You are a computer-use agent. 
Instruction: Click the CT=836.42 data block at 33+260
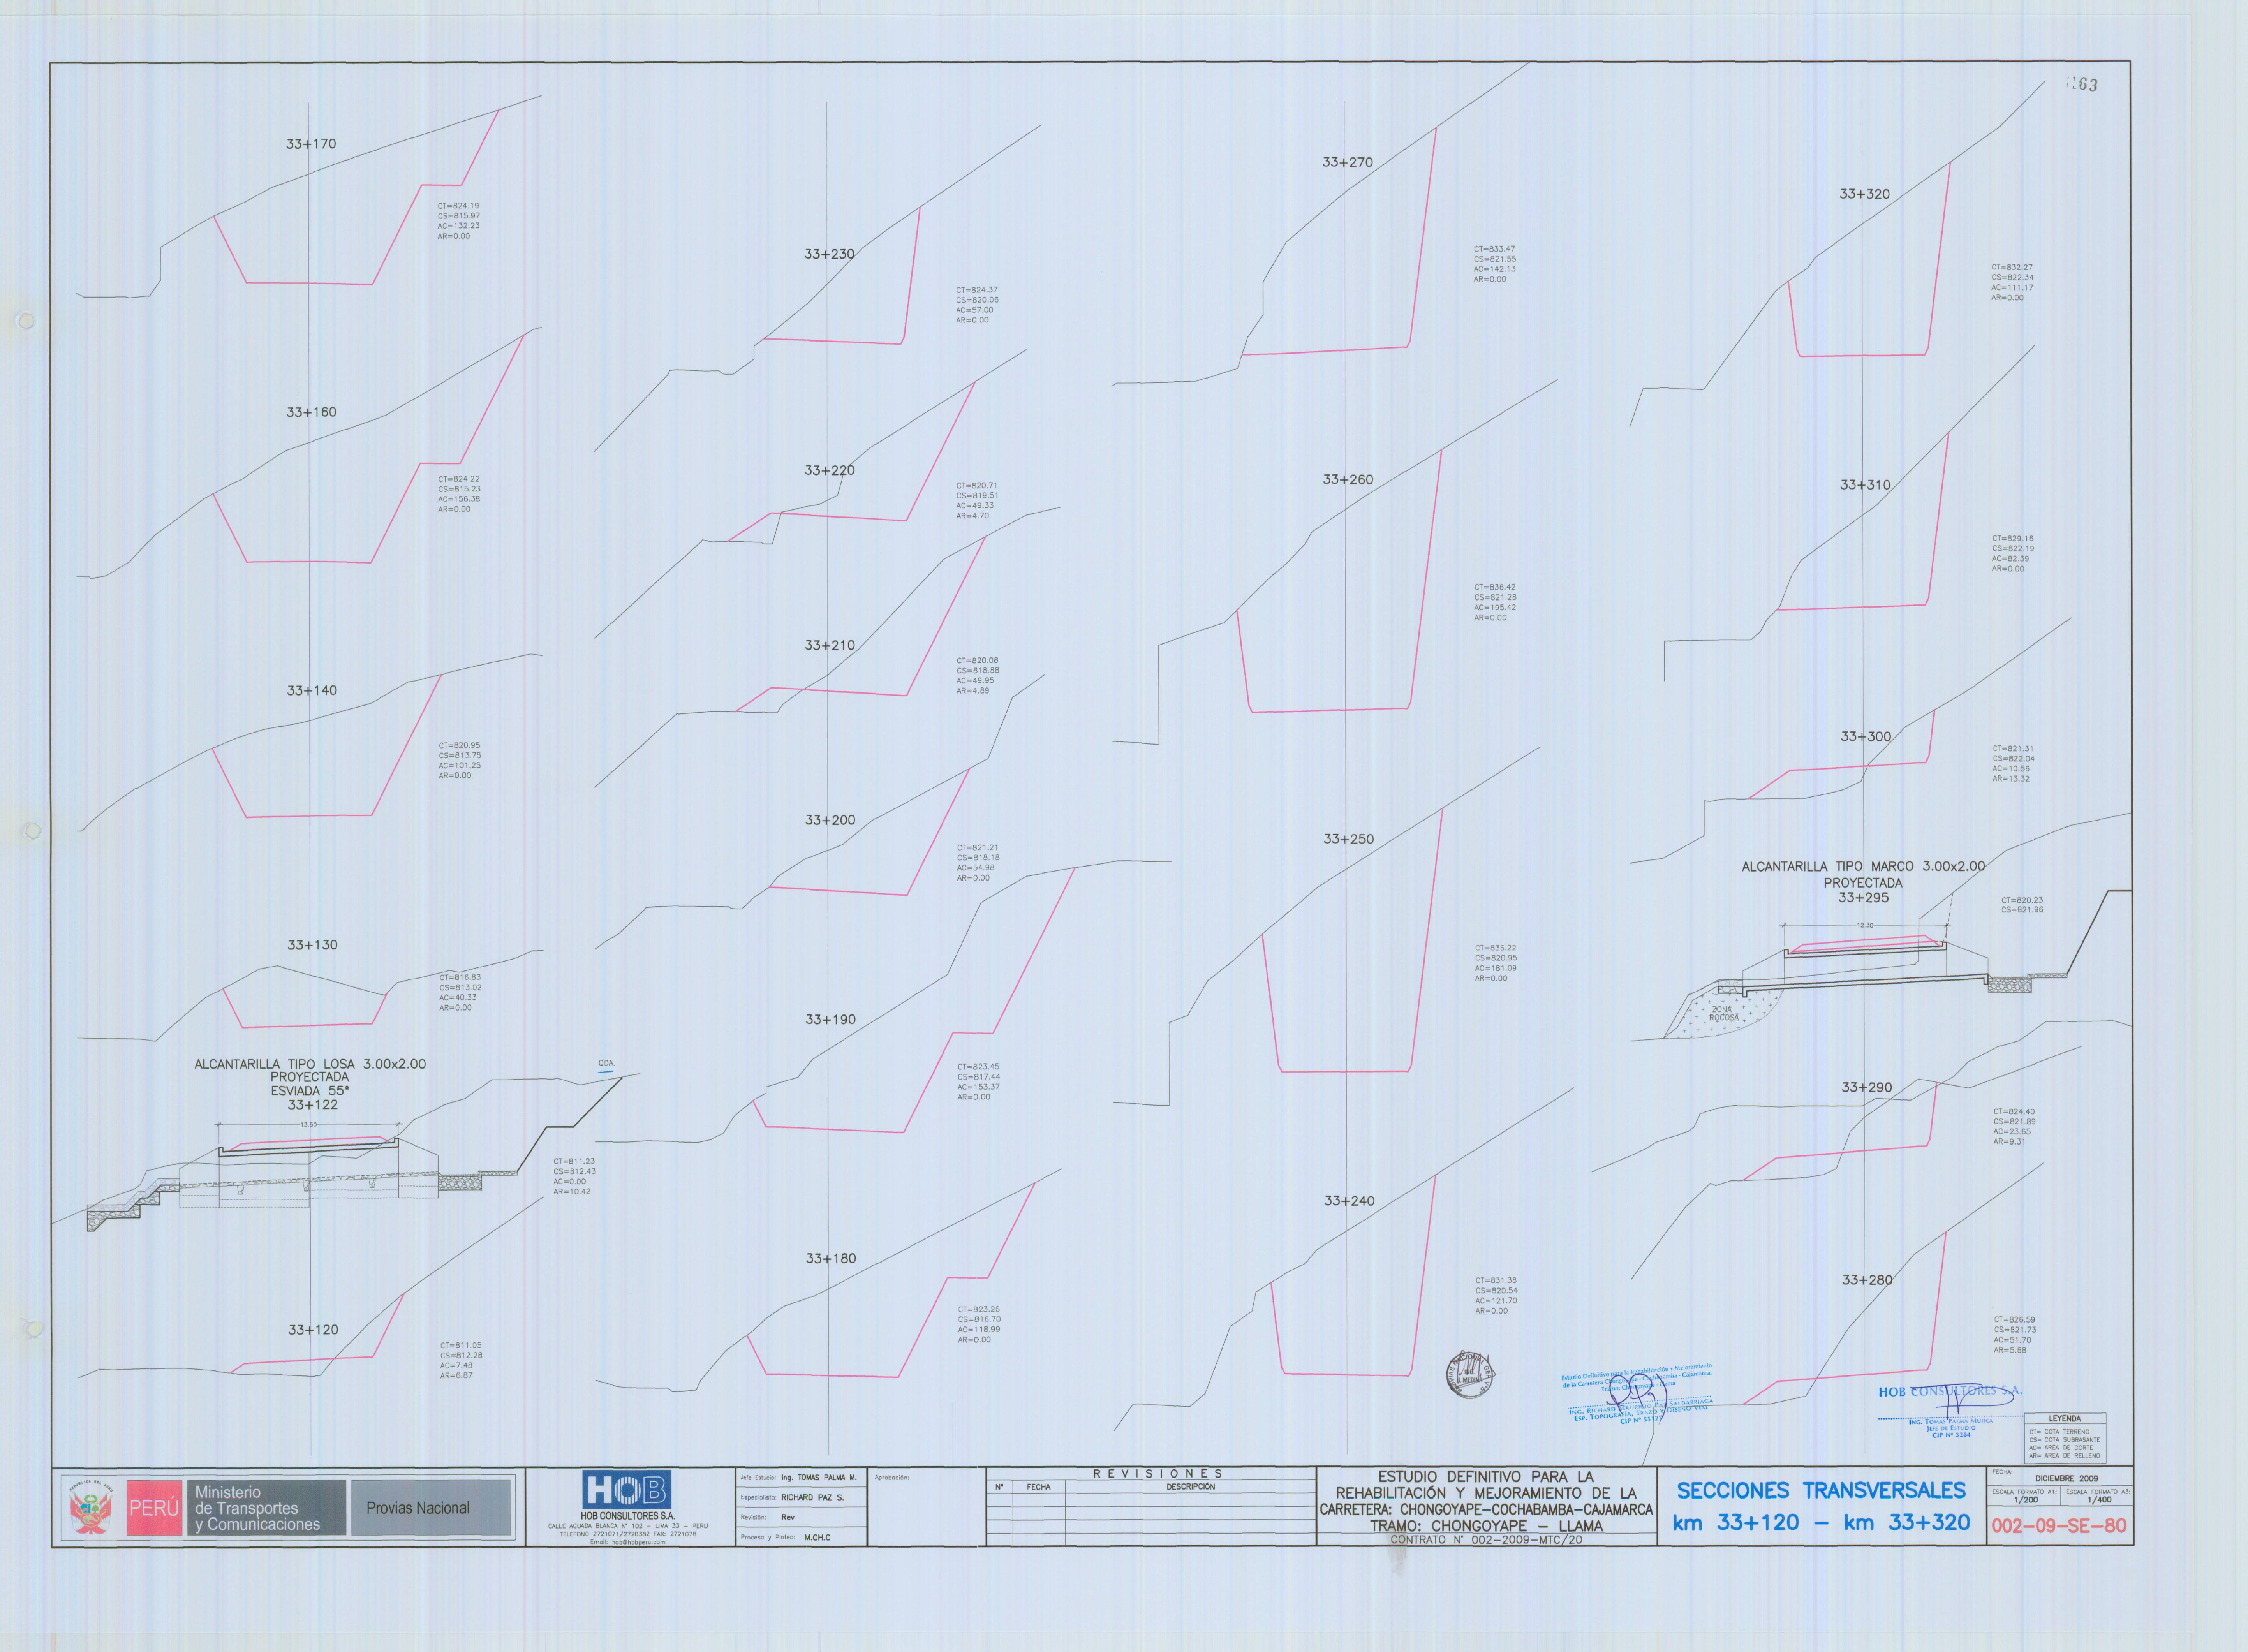pyautogui.click(x=1495, y=603)
